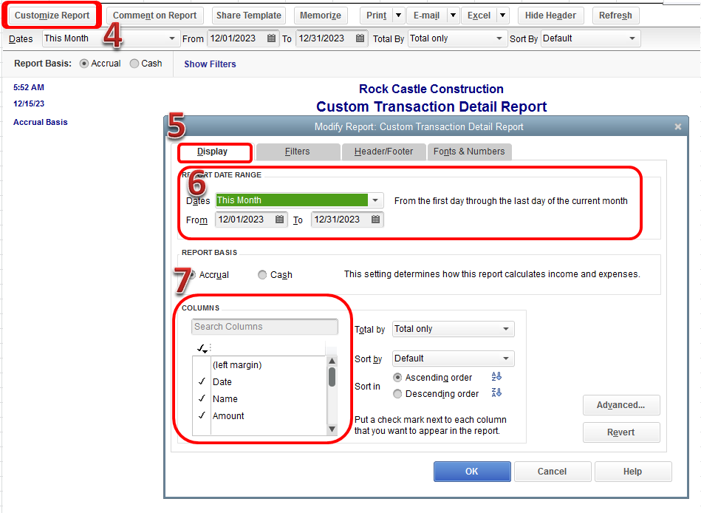This screenshot has height=513, width=701.
Task: Click the Print button
Action: 377,16
